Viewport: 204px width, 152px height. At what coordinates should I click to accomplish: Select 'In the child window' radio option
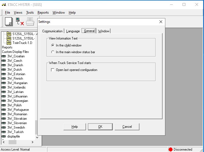click(53, 45)
